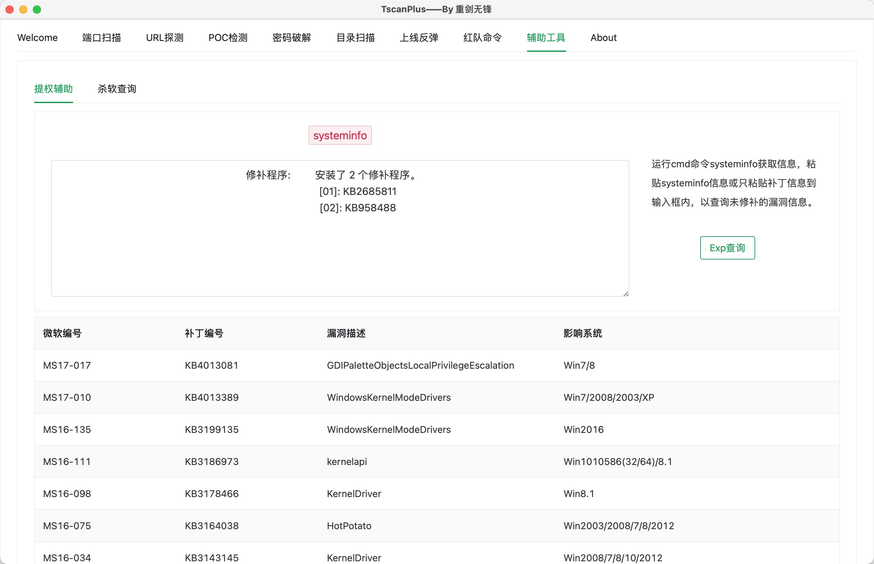This screenshot has height=564, width=874.
Task: Click the text area resize handle
Action: tap(625, 294)
